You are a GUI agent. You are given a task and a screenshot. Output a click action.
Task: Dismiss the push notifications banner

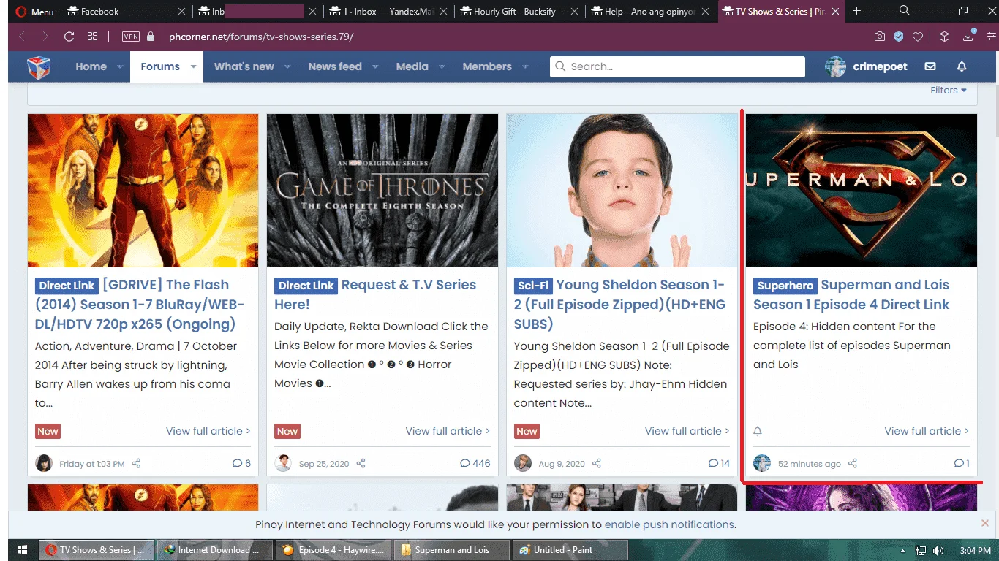985,523
